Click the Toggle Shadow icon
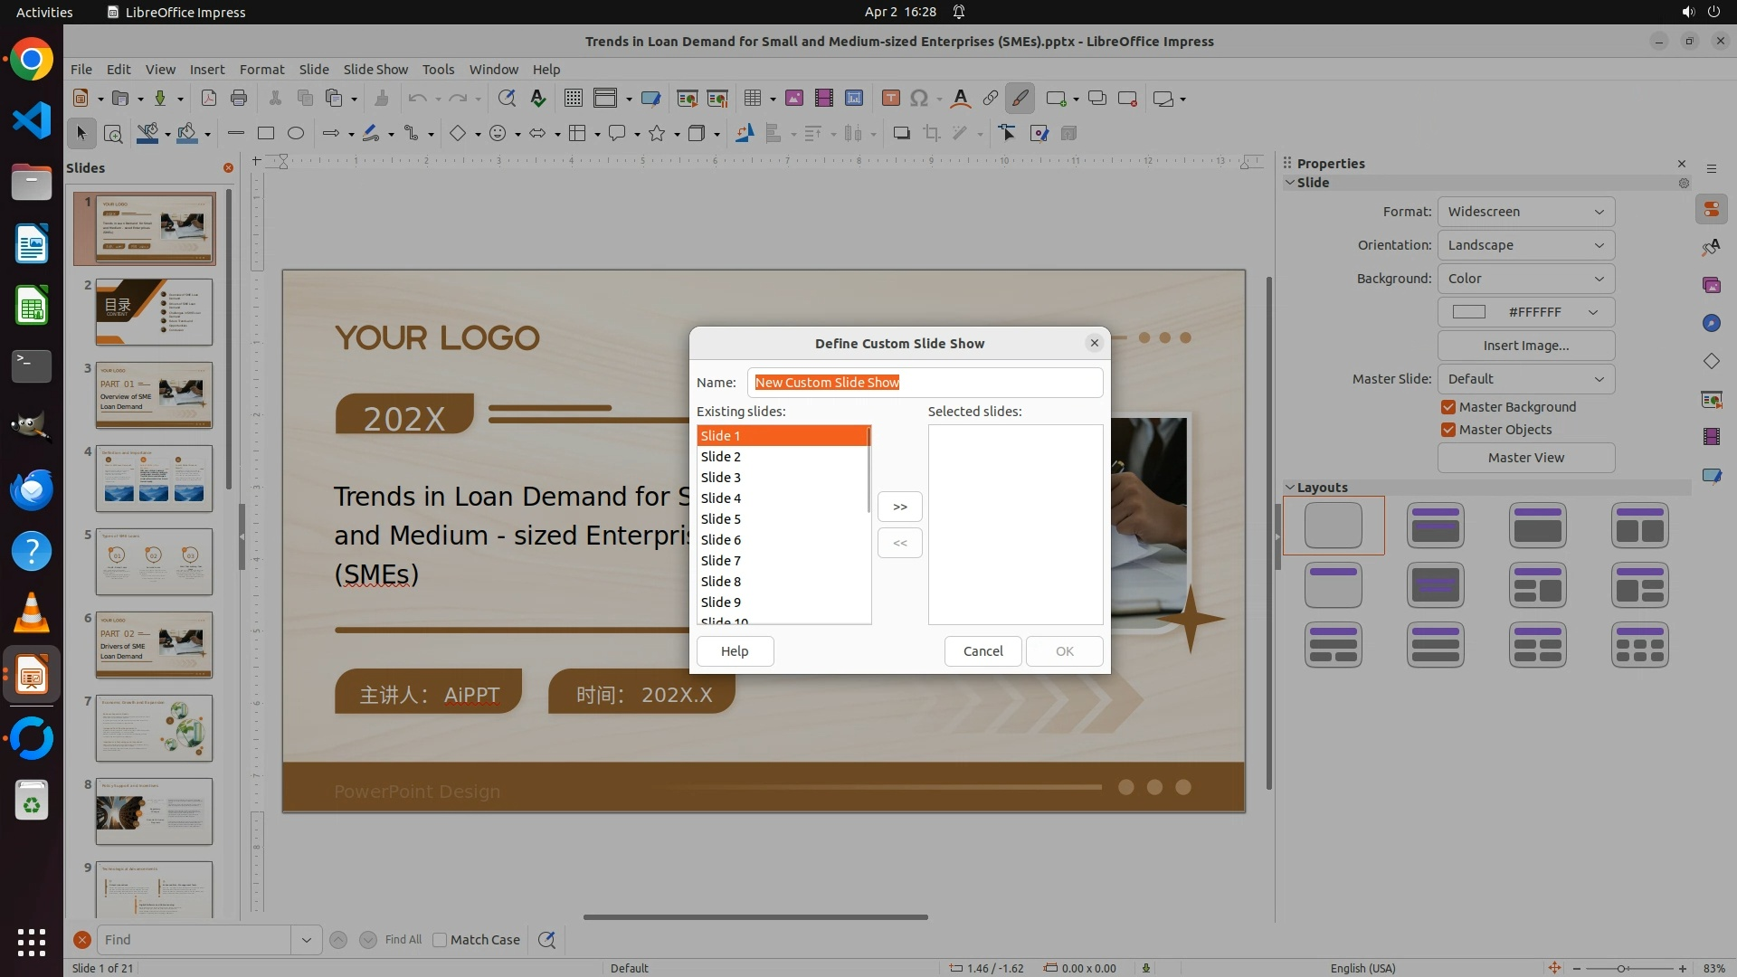Image resolution: width=1737 pixels, height=977 pixels. point(901,134)
